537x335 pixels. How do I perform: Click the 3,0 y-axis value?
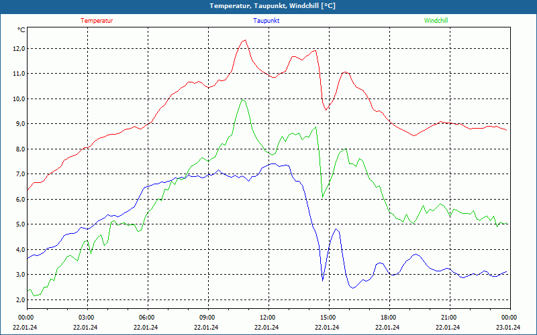pos(20,275)
